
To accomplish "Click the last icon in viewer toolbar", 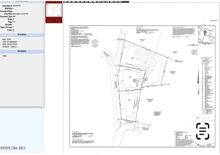I will (x=120, y=1).
